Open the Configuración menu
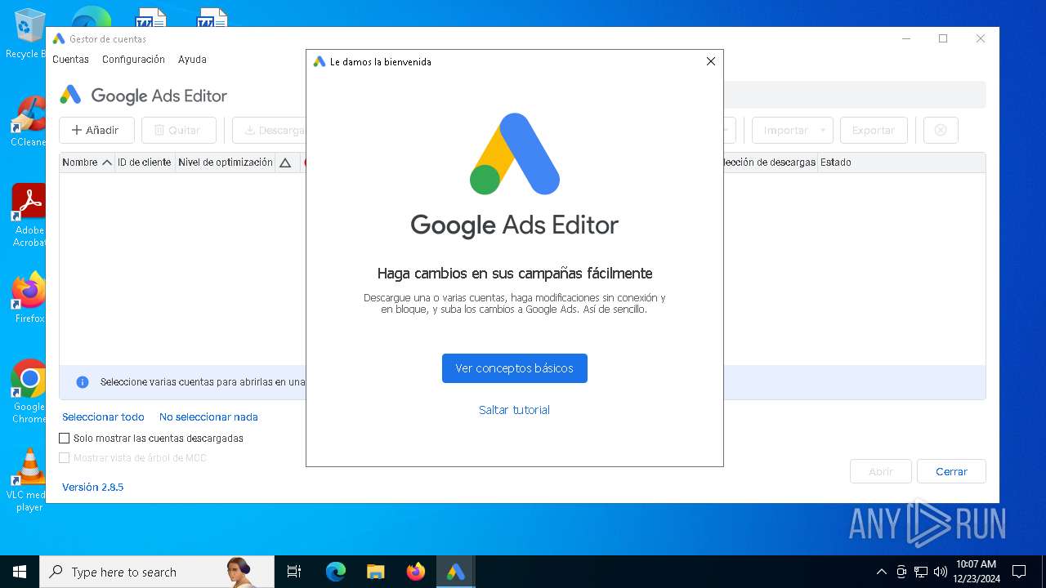Image resolution: width=1046 pixels, height=588 pixels. pyautogui.click(x=133, y=60)
